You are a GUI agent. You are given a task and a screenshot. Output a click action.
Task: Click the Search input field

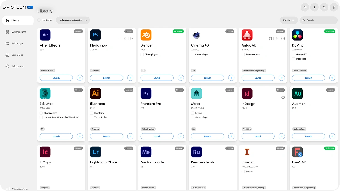(320, 20)
